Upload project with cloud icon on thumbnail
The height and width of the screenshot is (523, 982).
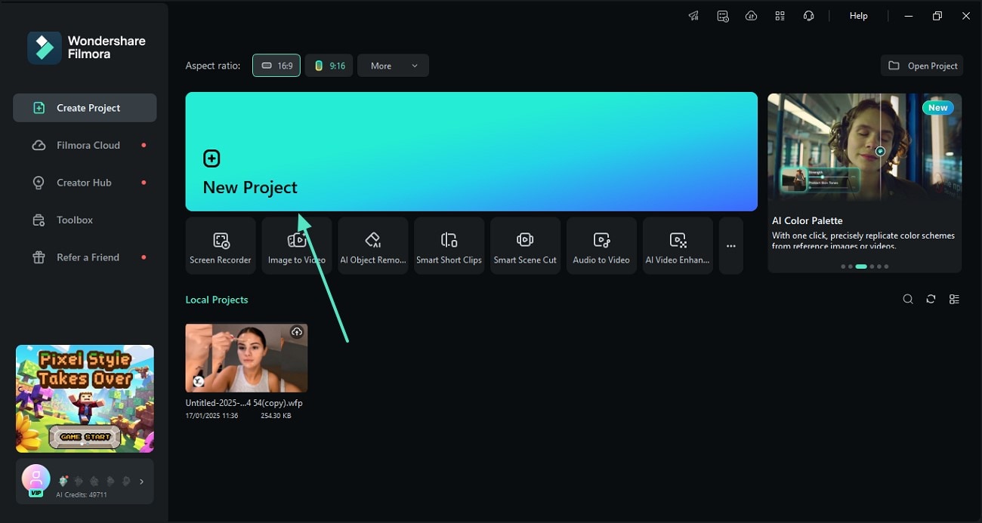297,332
